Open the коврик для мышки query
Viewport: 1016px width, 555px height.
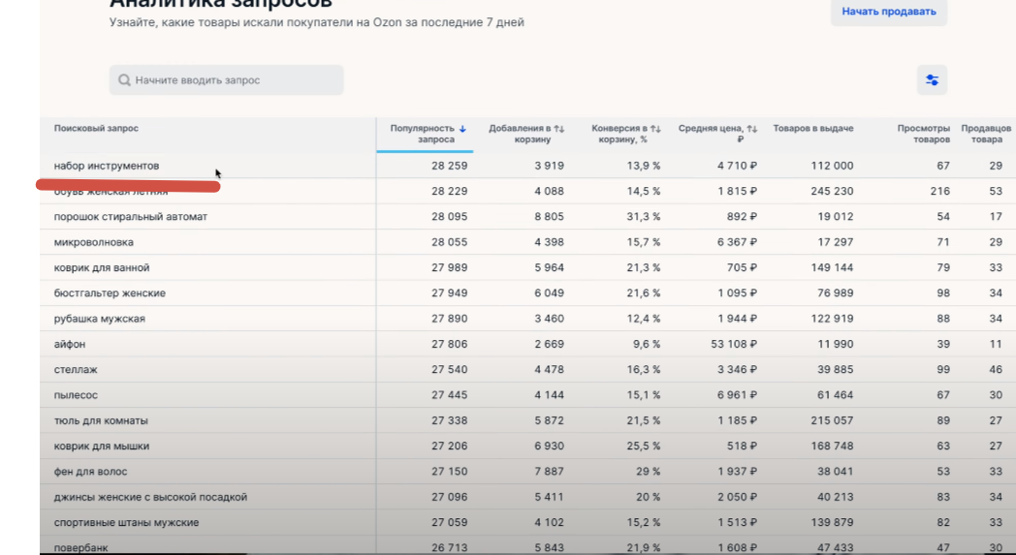click(x=101, y=447)
